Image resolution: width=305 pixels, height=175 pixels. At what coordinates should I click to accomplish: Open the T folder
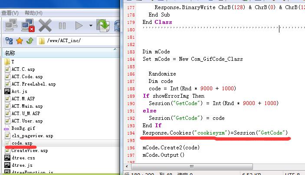coord(13,62)
